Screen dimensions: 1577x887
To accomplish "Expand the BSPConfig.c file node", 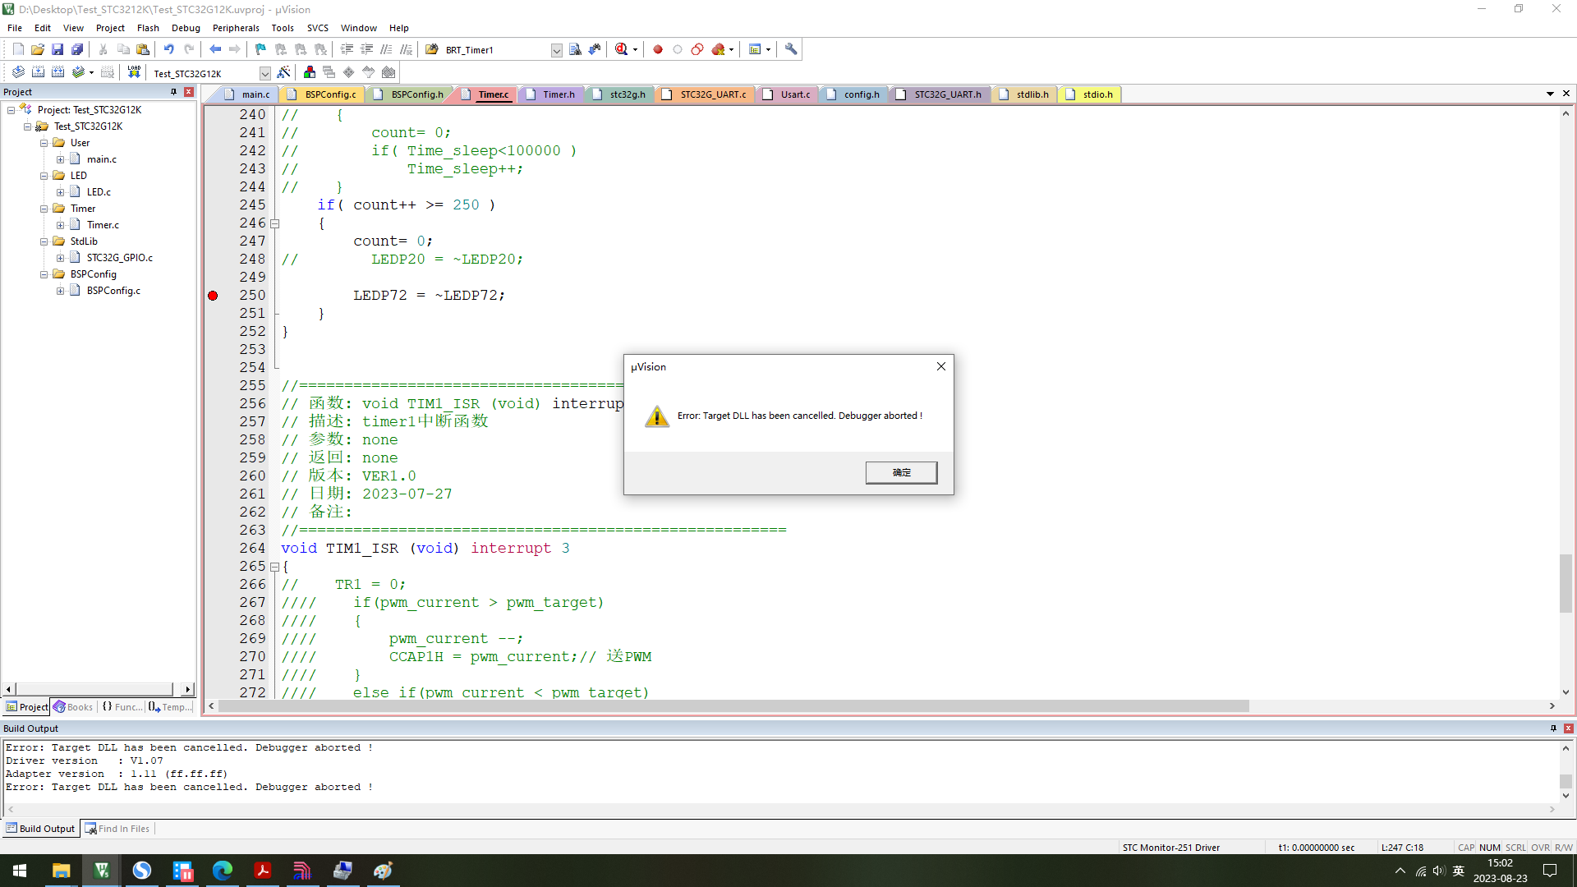I will coord(60,291).
